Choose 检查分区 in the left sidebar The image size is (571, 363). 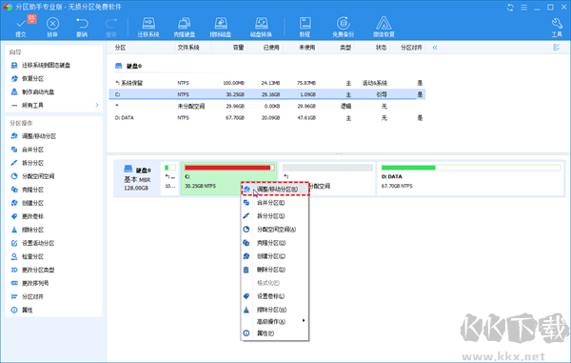(28, 256)
